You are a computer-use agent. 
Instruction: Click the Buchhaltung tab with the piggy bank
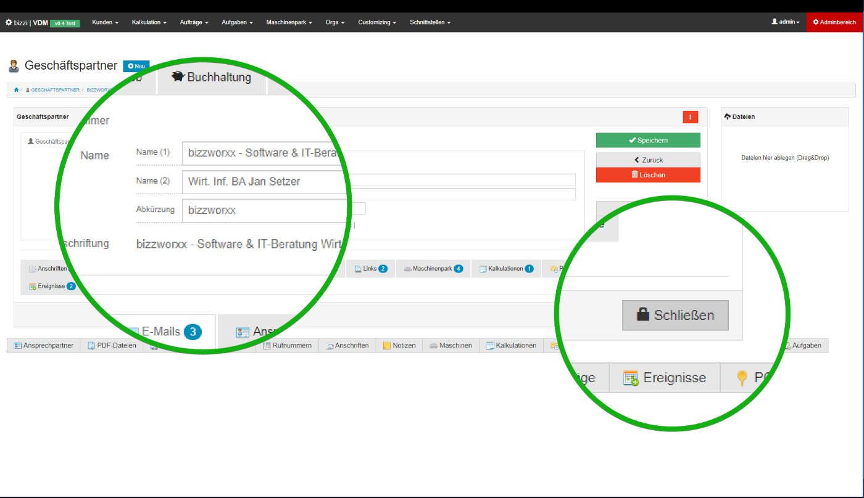(212, 78)
